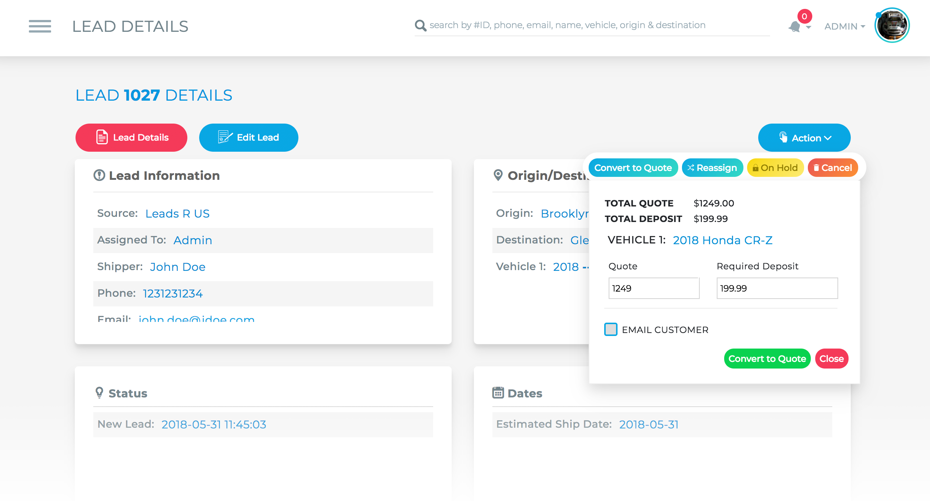Click the Lead Information exclamation icon
The height and width of the screenshot is (501, 930).
click(x=99, y=175)
